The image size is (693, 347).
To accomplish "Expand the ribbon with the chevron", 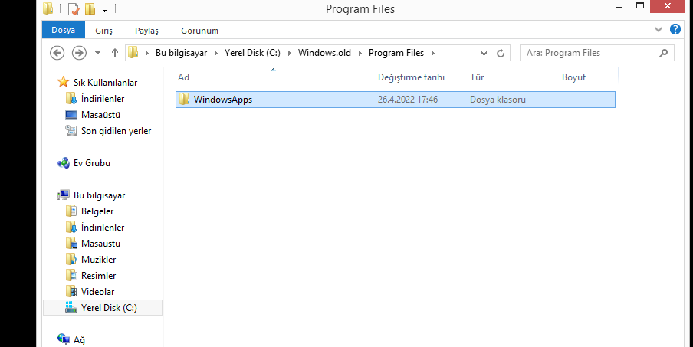I will (659, 30).
